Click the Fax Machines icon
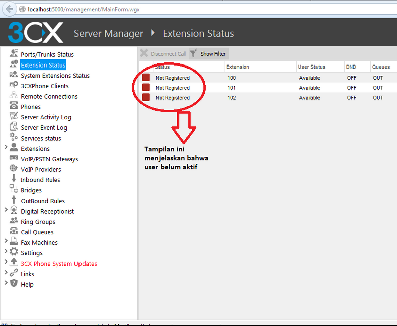This screenshot has height=326, width=397. click(14, 241)
